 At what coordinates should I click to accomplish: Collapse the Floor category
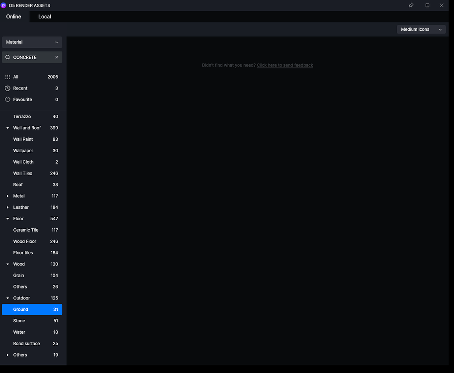coord(7,219)
